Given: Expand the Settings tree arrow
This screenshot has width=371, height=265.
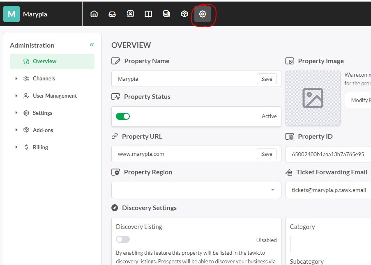Looking at the screenshot, I should 16,113.
